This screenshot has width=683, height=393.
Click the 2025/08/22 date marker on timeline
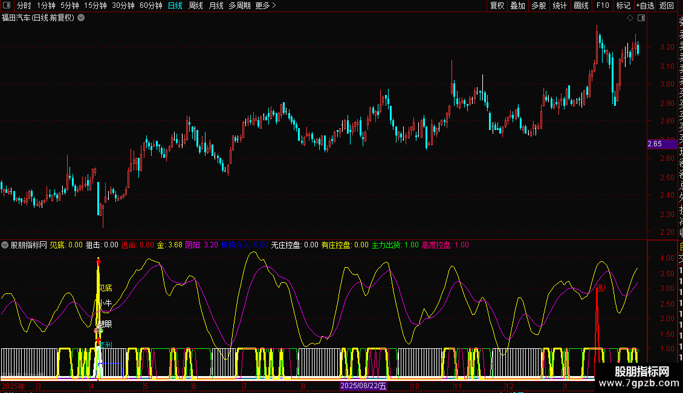(x=363, y=386)
